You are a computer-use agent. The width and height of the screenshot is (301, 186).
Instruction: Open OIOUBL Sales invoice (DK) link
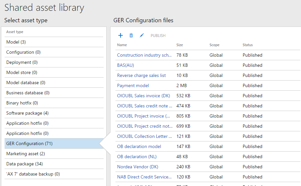click(143, 96)
